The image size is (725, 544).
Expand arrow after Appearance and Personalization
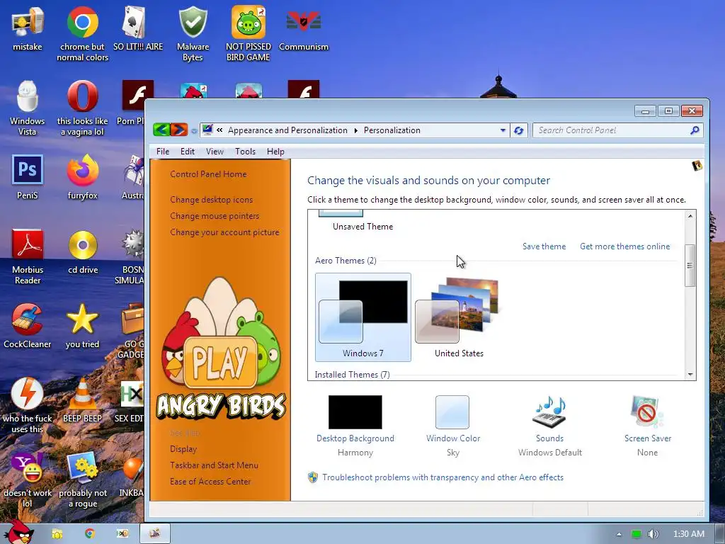(355, 130)
